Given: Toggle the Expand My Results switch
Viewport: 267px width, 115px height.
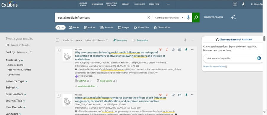Looking at the screenshot, I should point(7,45).
